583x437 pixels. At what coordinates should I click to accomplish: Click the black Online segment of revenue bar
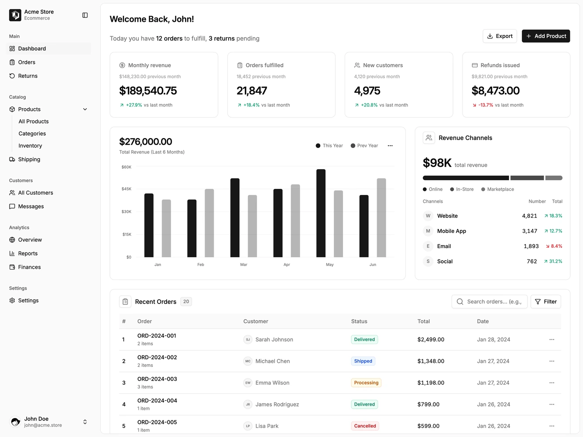466,178
